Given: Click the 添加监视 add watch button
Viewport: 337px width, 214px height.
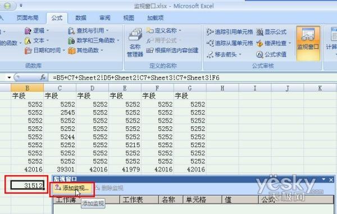Looking at the screenshot, I should pyautogui.click(x=72, y=188).
